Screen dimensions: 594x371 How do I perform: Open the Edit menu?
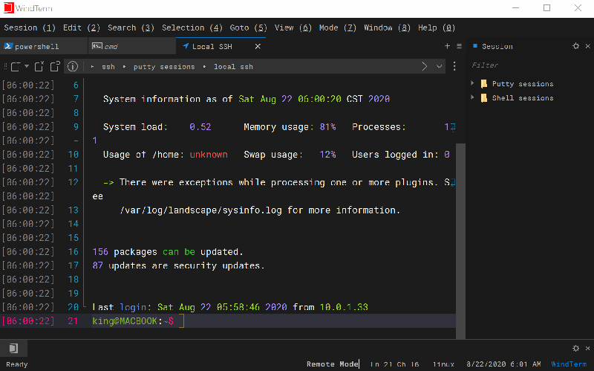coord(82,28)
